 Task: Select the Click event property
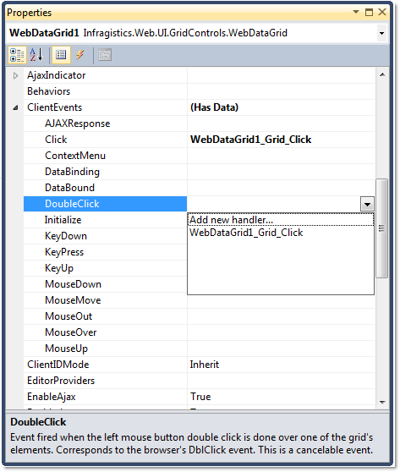coord(56,140)
